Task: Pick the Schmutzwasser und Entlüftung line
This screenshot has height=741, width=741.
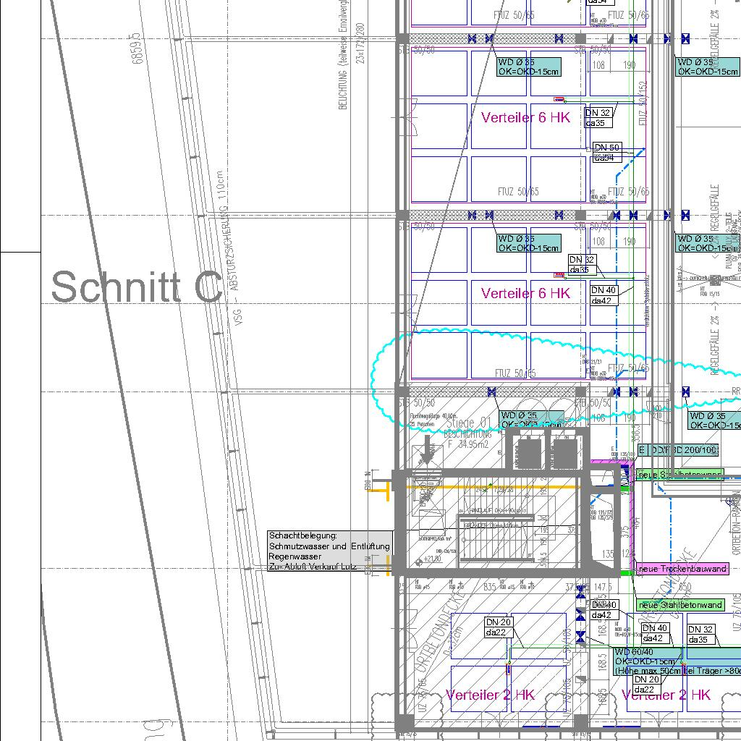Action: (329, 546)
